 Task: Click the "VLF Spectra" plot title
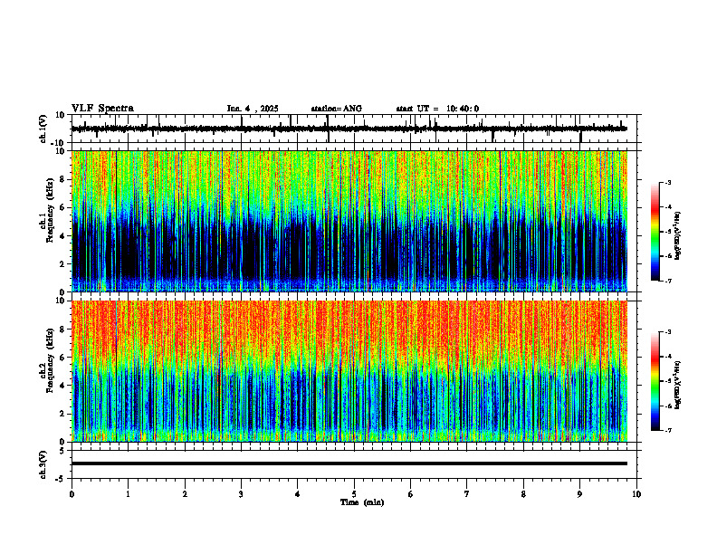click(102, 109)
